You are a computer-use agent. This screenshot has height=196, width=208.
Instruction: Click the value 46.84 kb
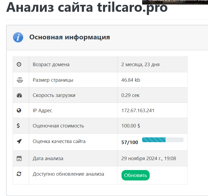pyautogui.click(x=131, y=80)
